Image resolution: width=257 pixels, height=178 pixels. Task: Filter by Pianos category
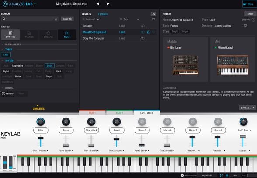tap(29, 34)
